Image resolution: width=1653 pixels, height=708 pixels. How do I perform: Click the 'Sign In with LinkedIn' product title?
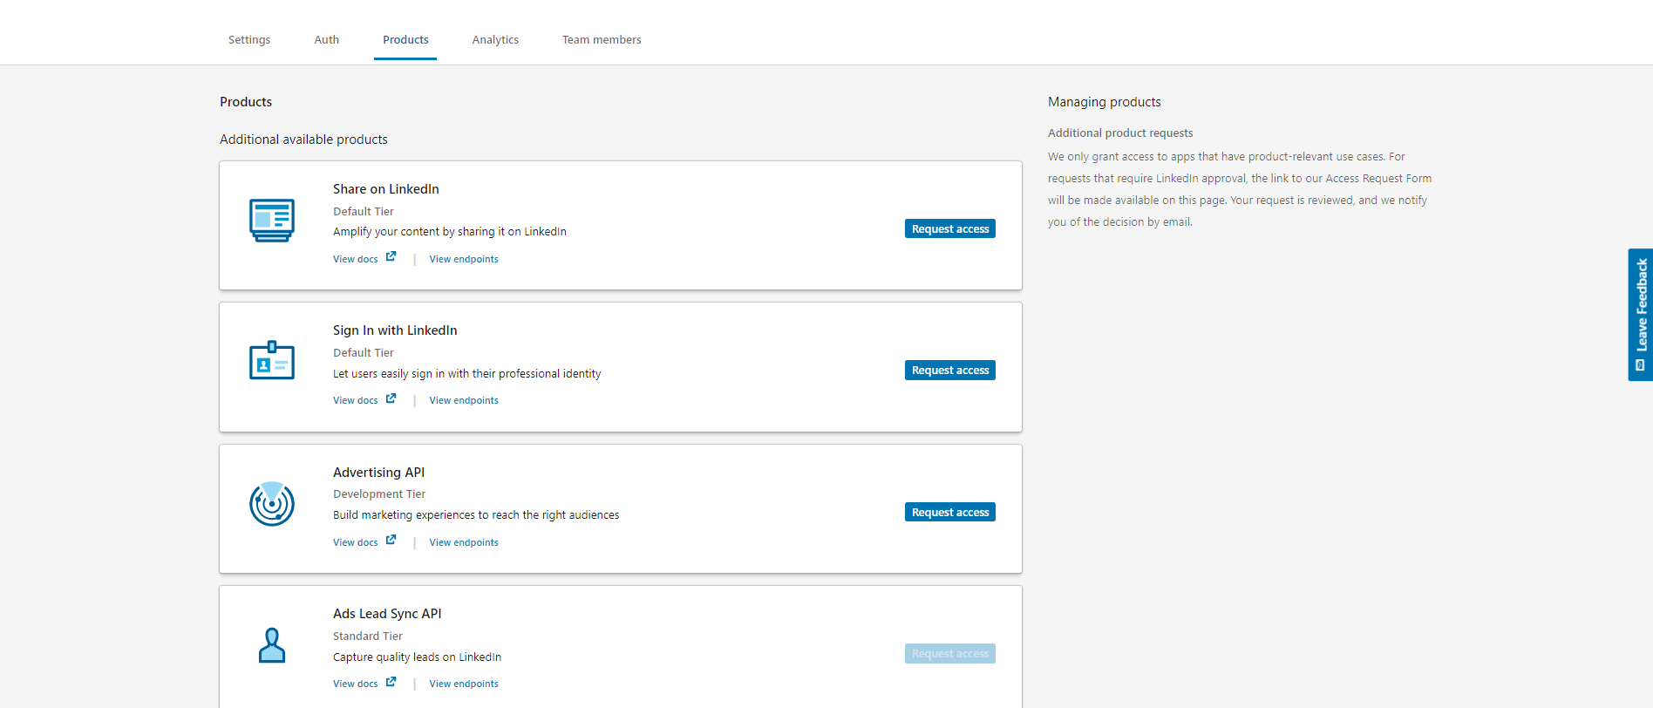point(395,330)
